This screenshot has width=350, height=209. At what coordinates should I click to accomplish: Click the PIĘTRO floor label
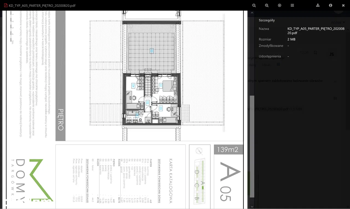click(60, 120)
